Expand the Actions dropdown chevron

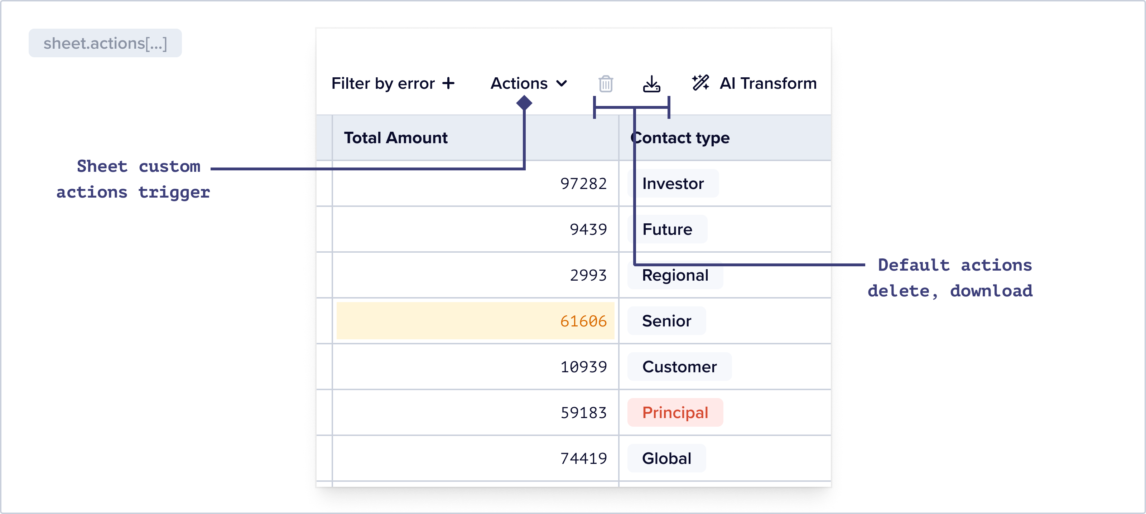[x=562, y=84]
